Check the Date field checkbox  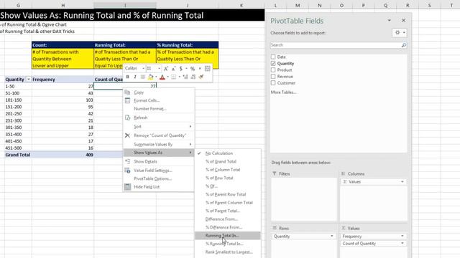point(273,57)
